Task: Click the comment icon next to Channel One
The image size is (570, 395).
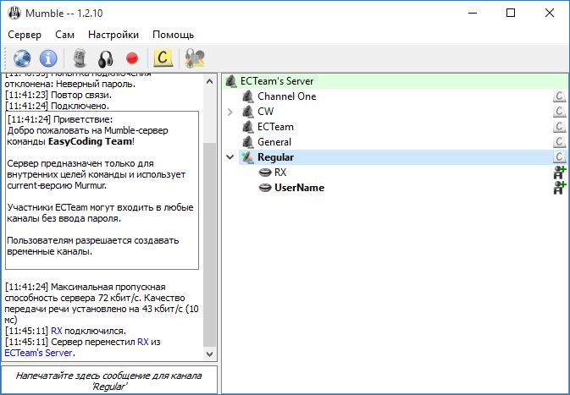Action: click(559, 96)
